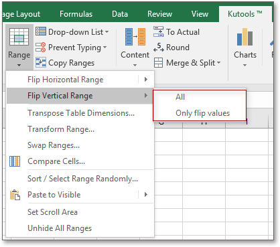Click the Charts bar icon
Image resolution: width=280 pixels, height=247 pixels.
(x=244, y=37)
